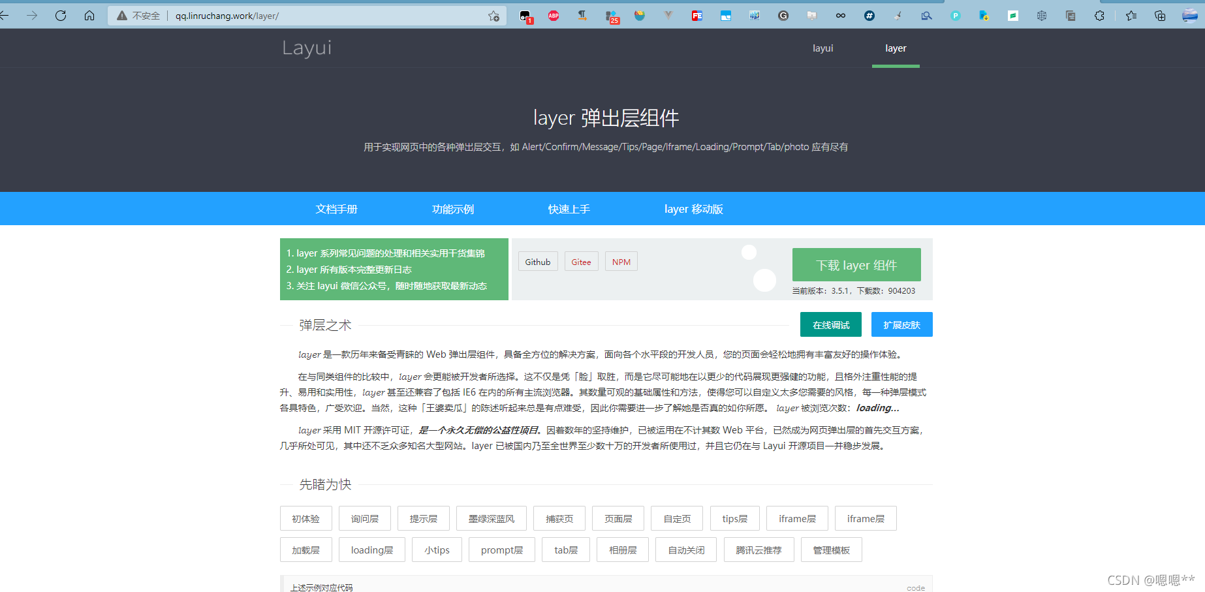The height and width of the screenshot is (592, 1205).
Task: Try the 自动关闭 demo button
Action: tap(687, 550)
